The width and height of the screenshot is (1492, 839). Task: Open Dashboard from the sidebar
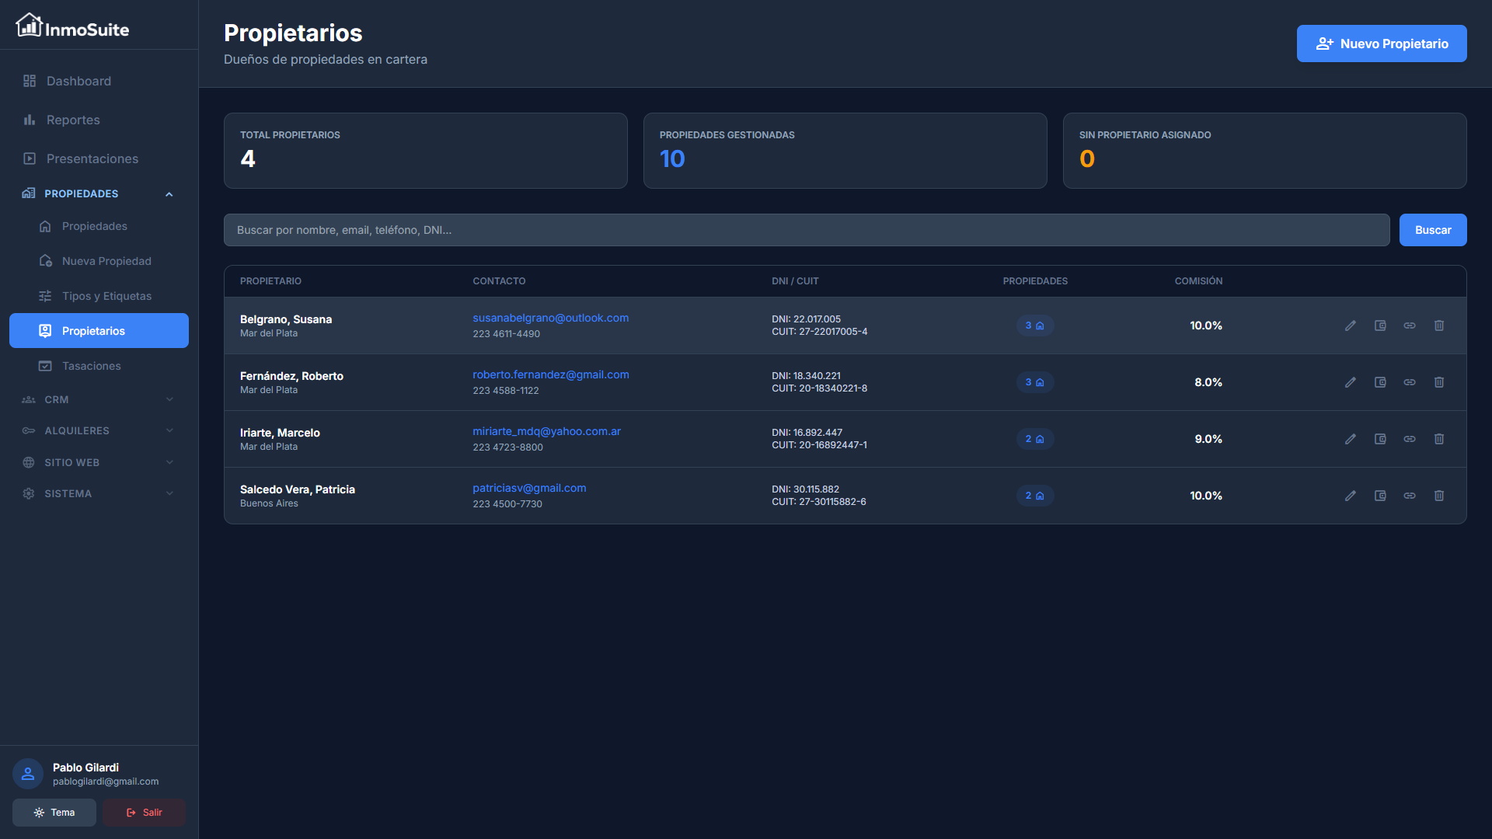(78, 81)
